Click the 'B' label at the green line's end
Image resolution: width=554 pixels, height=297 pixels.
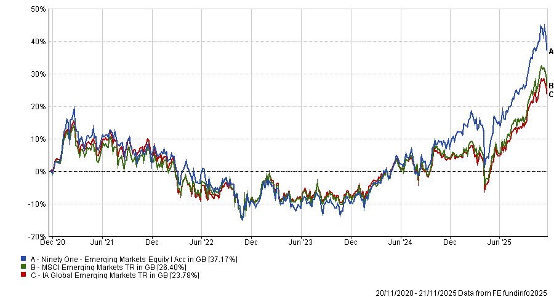(551, 86)
